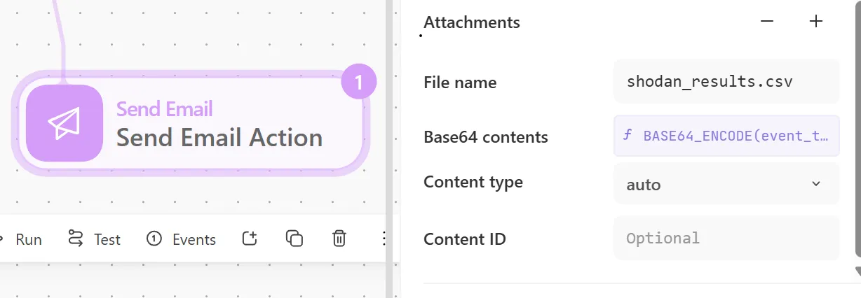
Task: Run the Send Email action
Action: pos(21,239)
